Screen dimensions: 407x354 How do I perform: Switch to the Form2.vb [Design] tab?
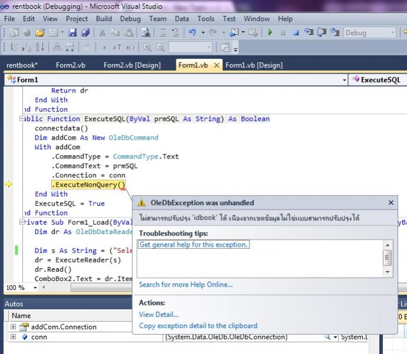pyautogui.click(x=132, y=65)
